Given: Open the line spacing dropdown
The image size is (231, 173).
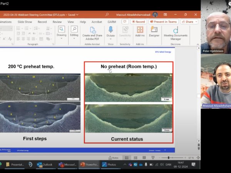Looking at the screenshot, I should (x=36, y=28).
